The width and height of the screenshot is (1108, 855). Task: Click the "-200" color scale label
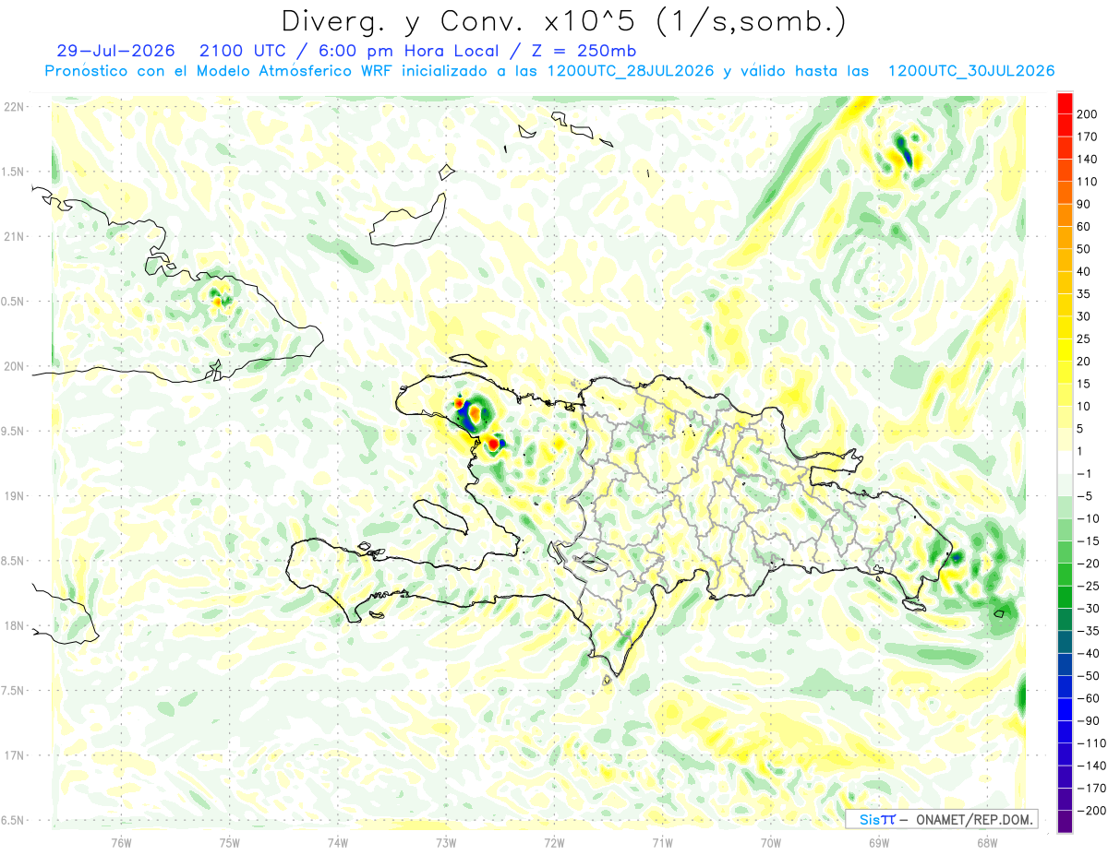[1090, 811]
